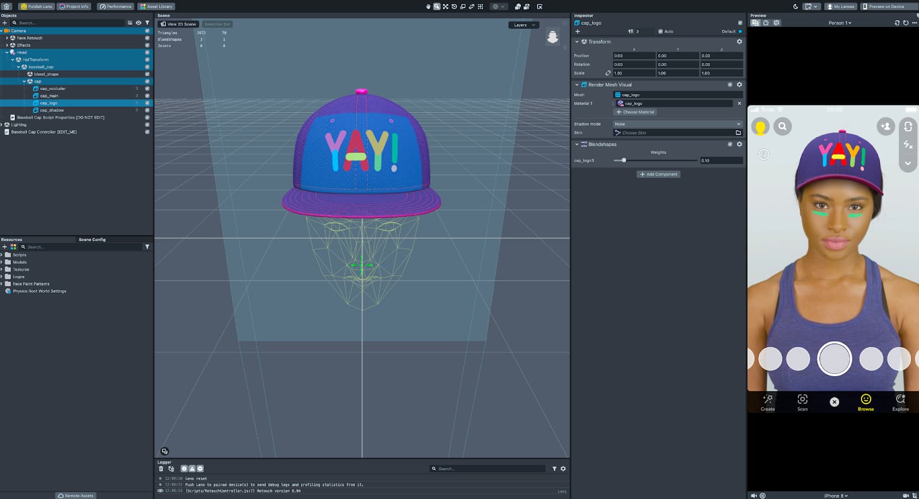This screenshot has height=499, width=919.
Task: Click the Publish Lens button
Action: 37,6
